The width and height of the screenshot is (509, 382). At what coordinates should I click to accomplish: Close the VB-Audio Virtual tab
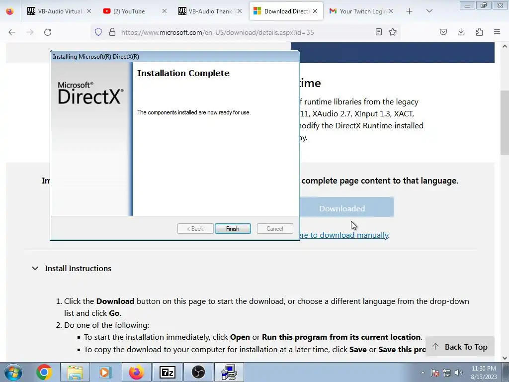click(x=89, y=11)
